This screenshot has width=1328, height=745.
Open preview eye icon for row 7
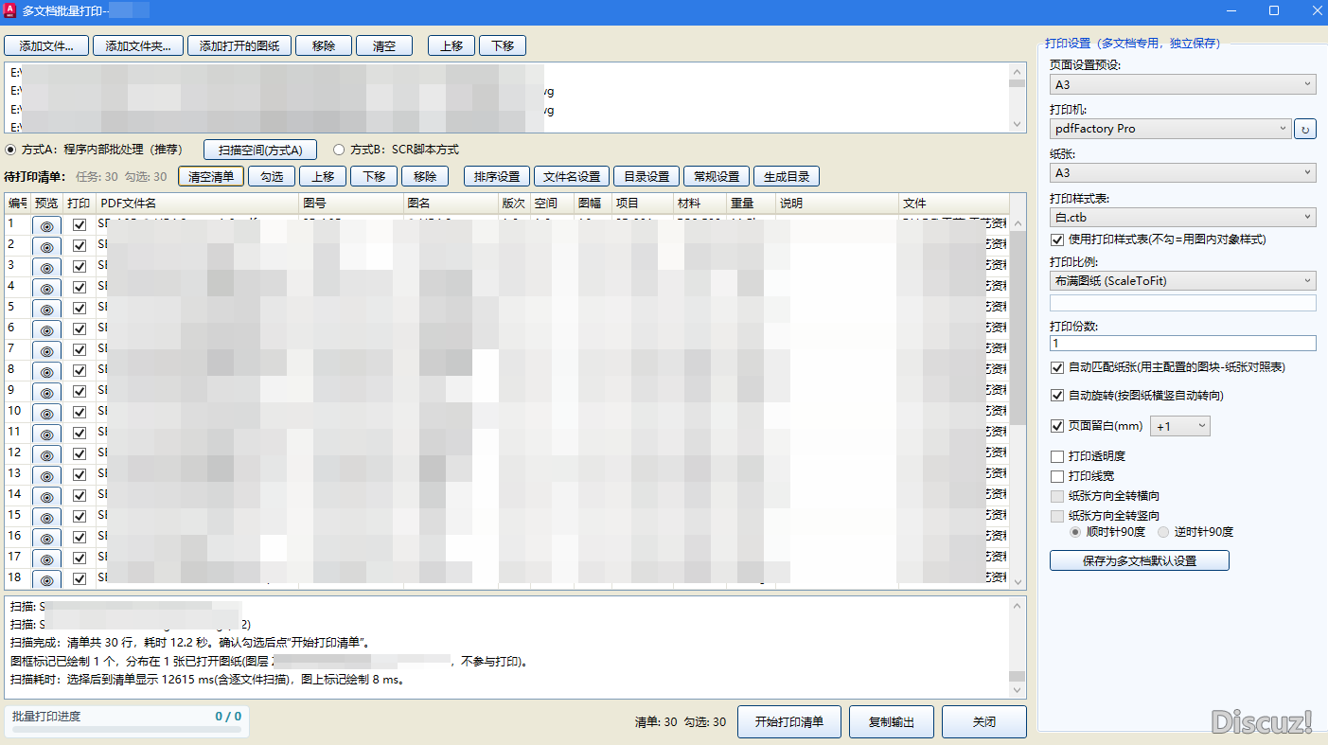(x=46, y=350)
